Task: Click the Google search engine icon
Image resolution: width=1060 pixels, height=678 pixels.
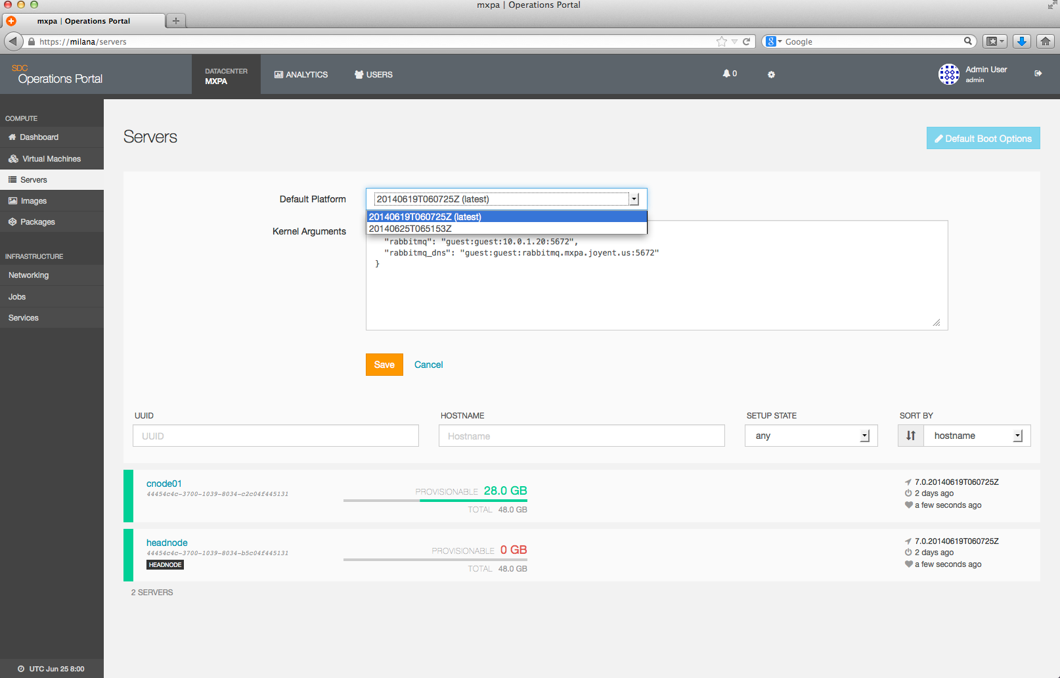Action: pyautogui.click(x=771, y=41)
